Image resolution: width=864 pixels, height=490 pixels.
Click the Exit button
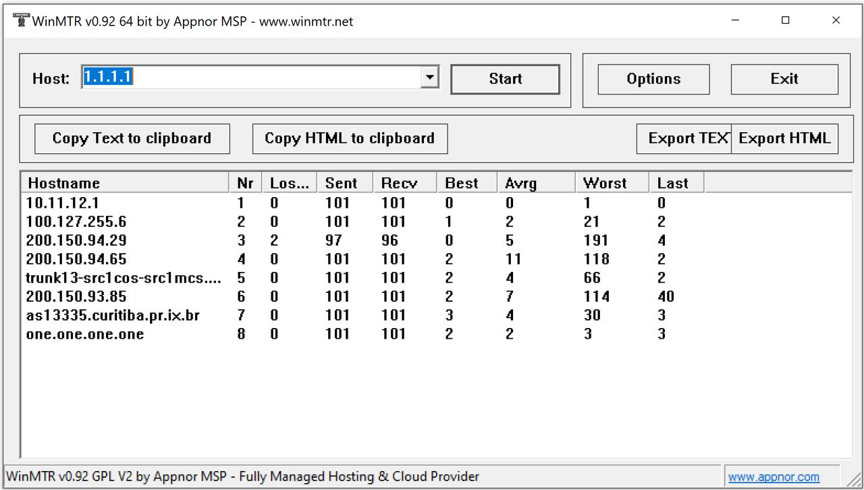pyautogui.click(x=784, y=79)
